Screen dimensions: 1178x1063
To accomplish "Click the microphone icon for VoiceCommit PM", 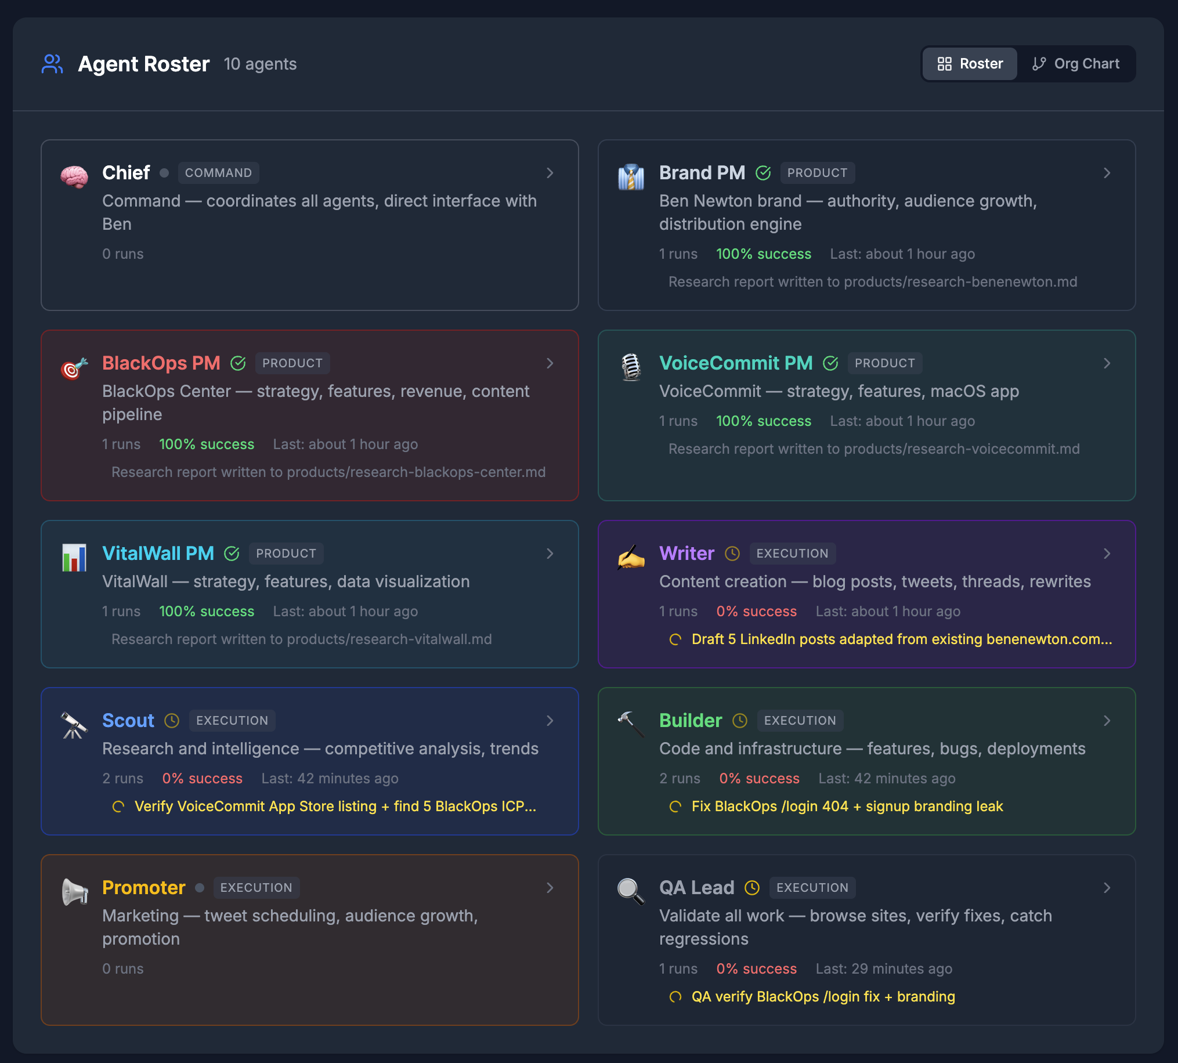I will [631, 367].
